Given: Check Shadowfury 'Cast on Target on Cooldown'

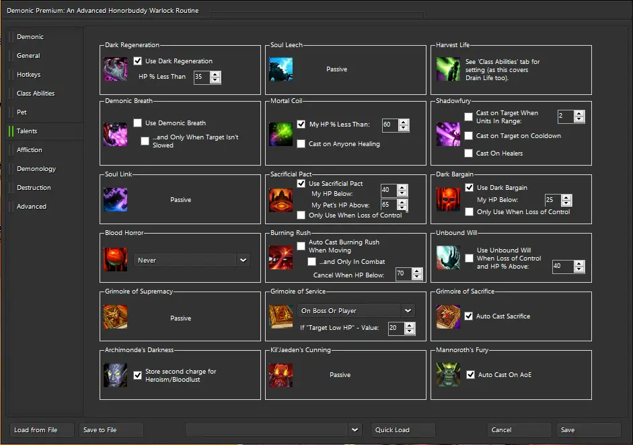Looking at the screenshot, I should 469,136.
